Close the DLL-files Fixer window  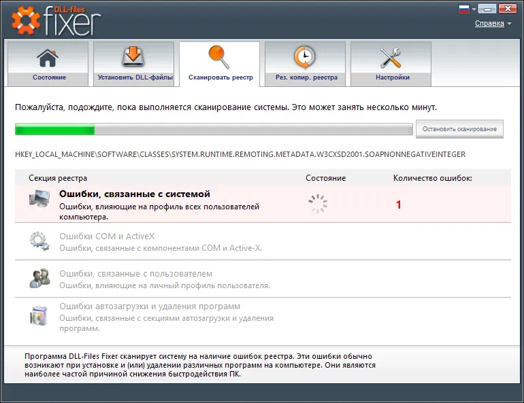tap(507, 9)
